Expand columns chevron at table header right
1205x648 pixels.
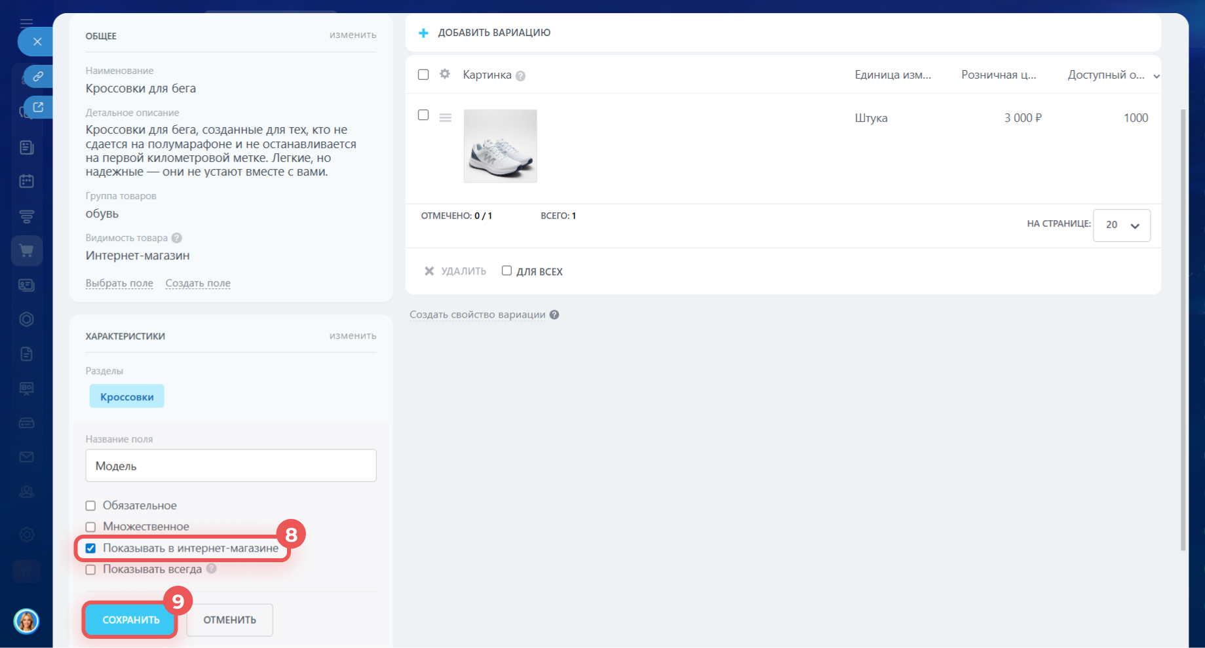tap(1157, 76)
